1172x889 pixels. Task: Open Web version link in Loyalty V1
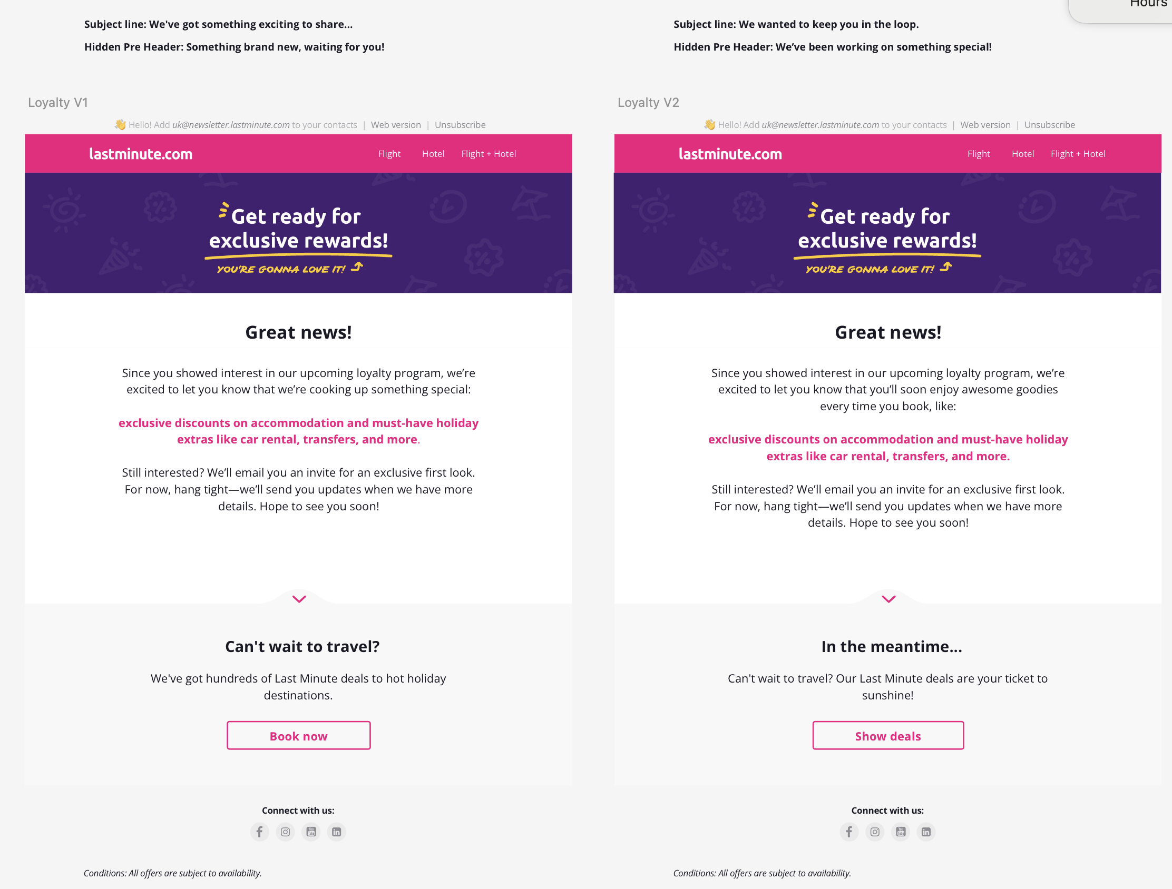(x=396, y=125)
